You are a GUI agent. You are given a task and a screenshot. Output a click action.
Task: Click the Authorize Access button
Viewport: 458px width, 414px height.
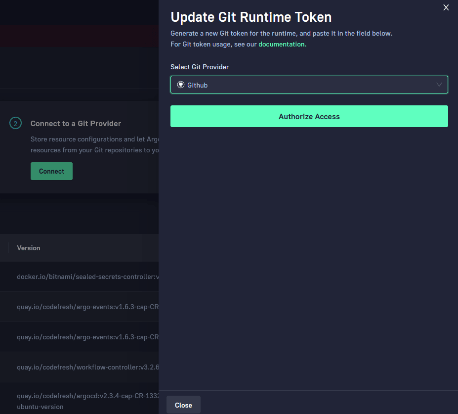point(309,116)
